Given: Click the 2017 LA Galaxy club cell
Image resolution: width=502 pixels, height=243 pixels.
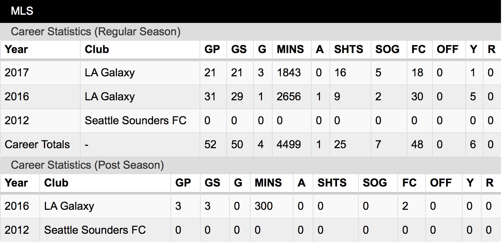Looking at the screenshot, I should pos(110,73).
